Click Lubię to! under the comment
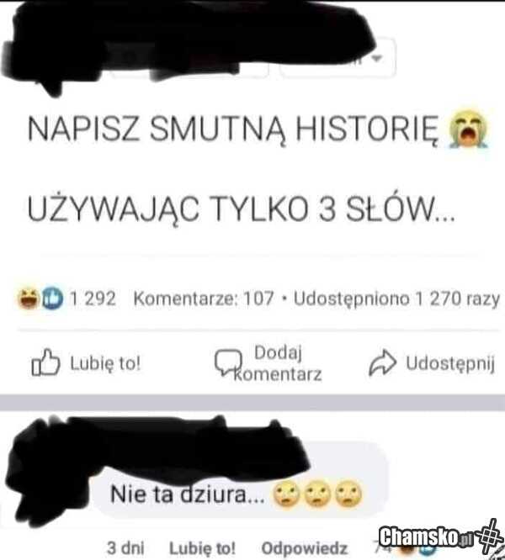 point(202,547)
